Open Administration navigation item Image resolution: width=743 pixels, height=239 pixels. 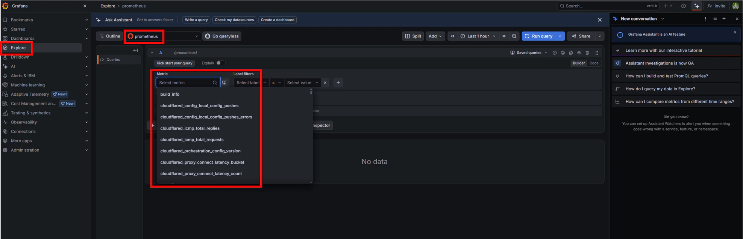coord(25,150)
